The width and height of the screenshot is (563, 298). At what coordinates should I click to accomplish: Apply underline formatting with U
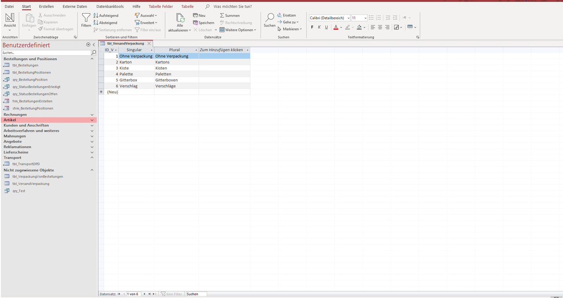click(x=326, y=27)
